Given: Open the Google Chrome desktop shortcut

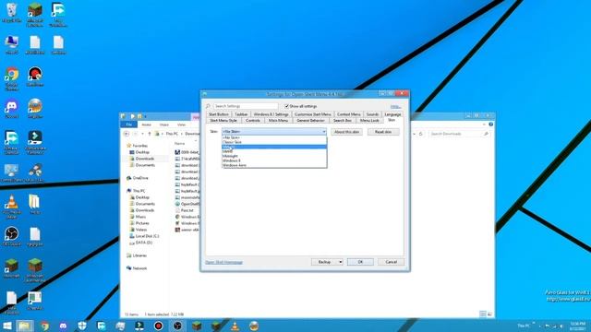Looking at the screenshot, I should point(11,77).
